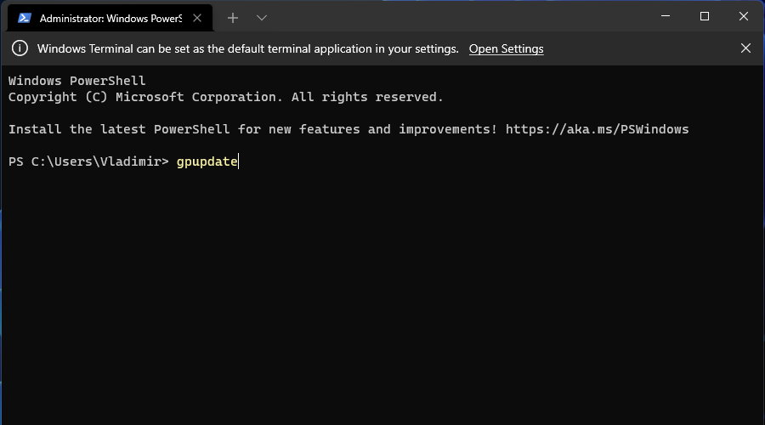Expand the new tab profile dropdown chevron
The image size is (765, 425).
pos(262,19)
